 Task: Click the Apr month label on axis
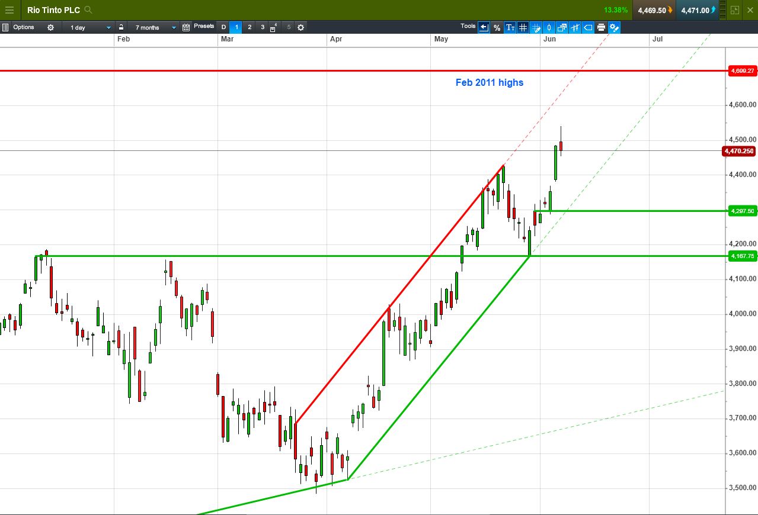click(336, 39)
